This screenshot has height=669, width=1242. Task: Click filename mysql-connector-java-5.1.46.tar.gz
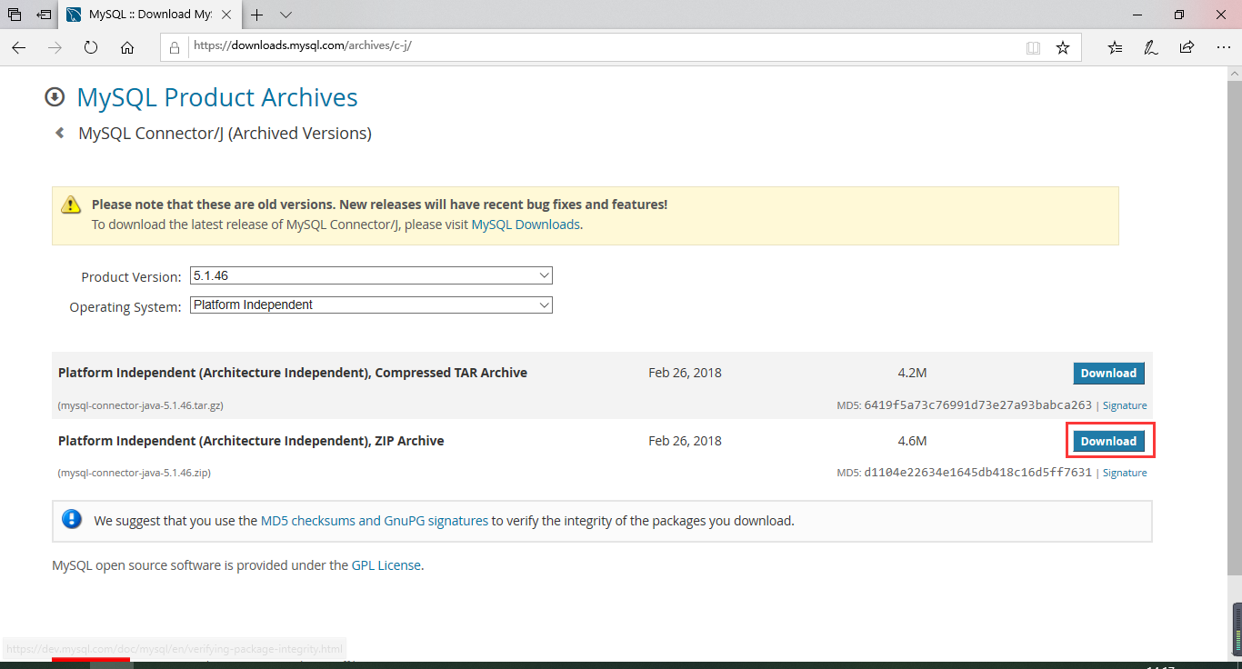click(x=140, y=405)
